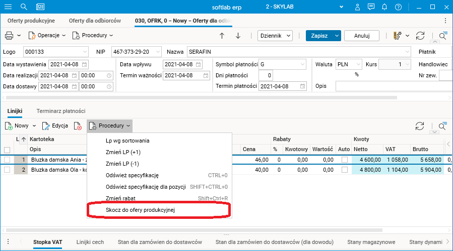
Task: Switch to Oferty produkcyjne tab
Action: tap(31, 21)
